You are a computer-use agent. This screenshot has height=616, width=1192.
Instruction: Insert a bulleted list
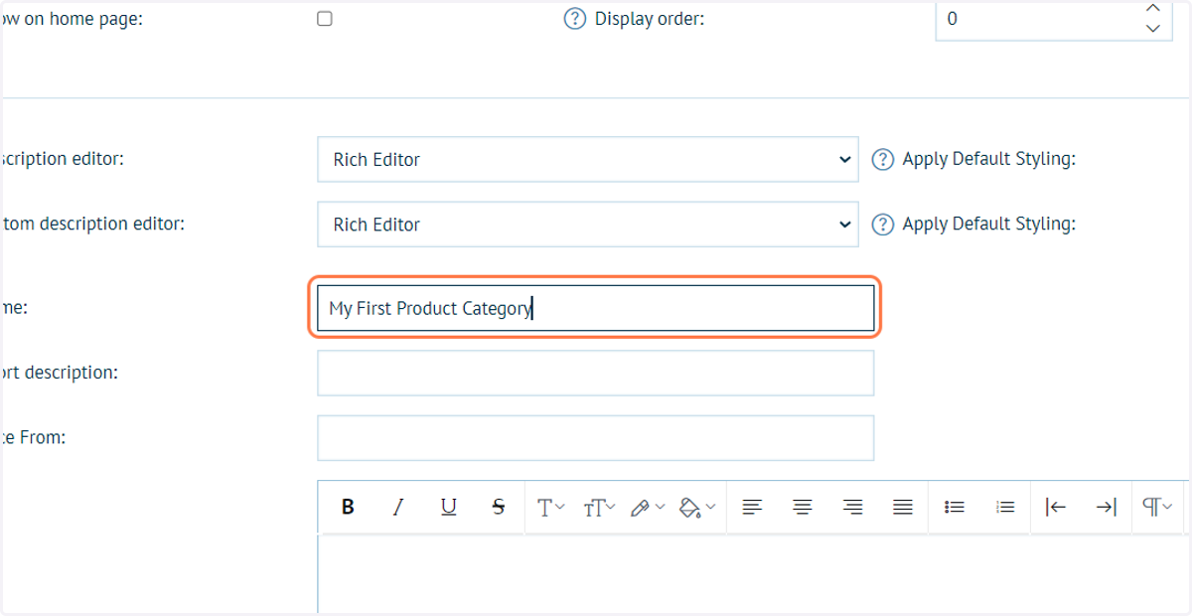tap(955, 507)
